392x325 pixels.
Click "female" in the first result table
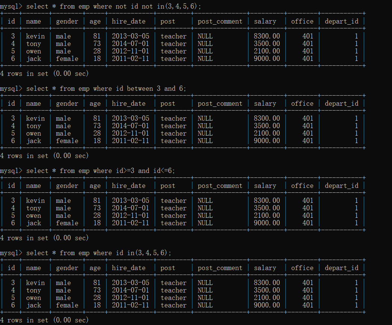pyautogui.click(x=67, y=59)
